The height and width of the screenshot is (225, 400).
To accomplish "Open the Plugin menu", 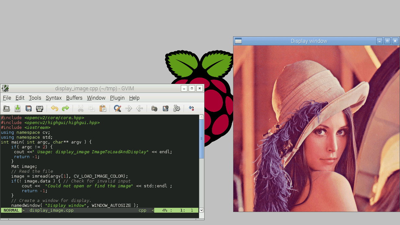I will coord(117,98).
